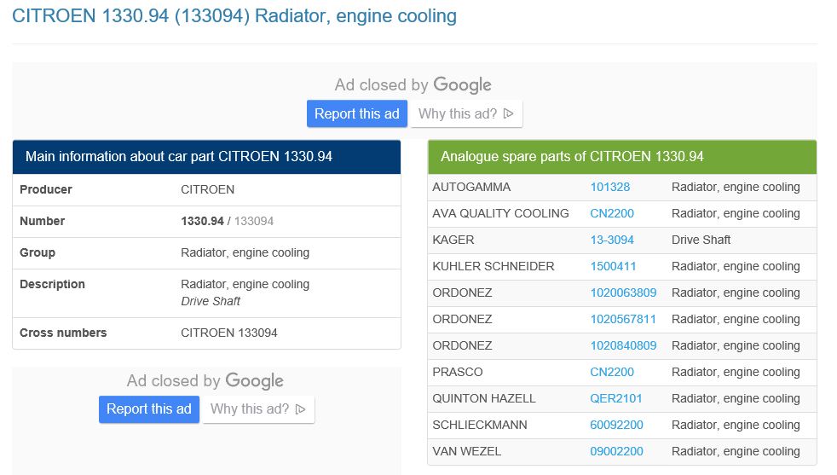This screenshot has width=837, height=475.
Task: Click the Number row label
Action: click(x=42, y=221)
